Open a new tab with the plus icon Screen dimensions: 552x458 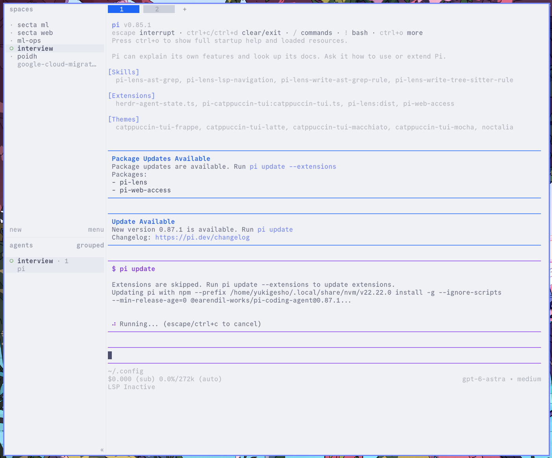click(185, 9)
